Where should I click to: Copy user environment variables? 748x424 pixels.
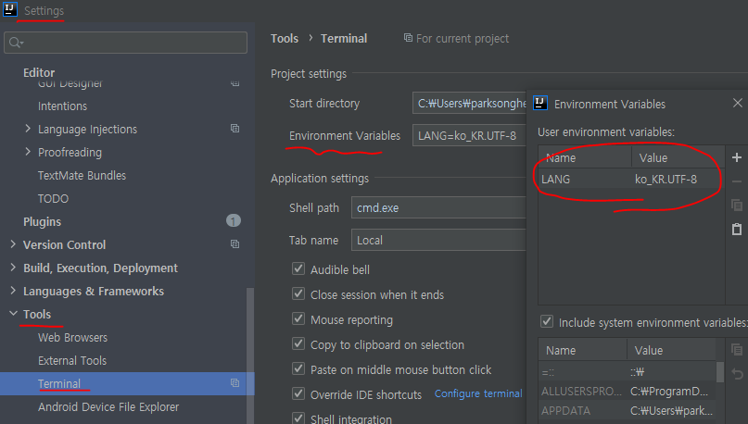click(x=737, y=205)
